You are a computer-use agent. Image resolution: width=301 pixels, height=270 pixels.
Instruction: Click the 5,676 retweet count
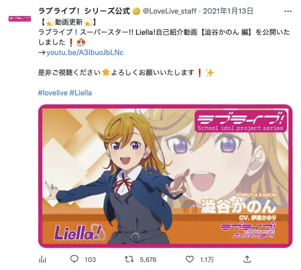[148, 259]
